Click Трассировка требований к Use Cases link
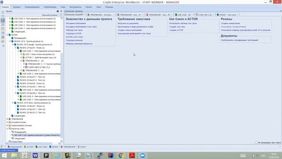 point(134,34)
